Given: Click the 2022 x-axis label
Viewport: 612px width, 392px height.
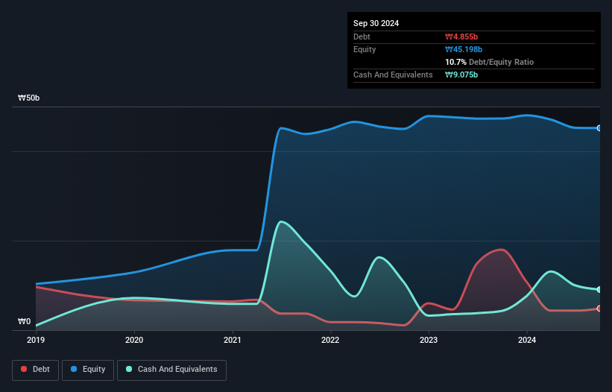Looking at the screenshot, I should tap(330, 340).
